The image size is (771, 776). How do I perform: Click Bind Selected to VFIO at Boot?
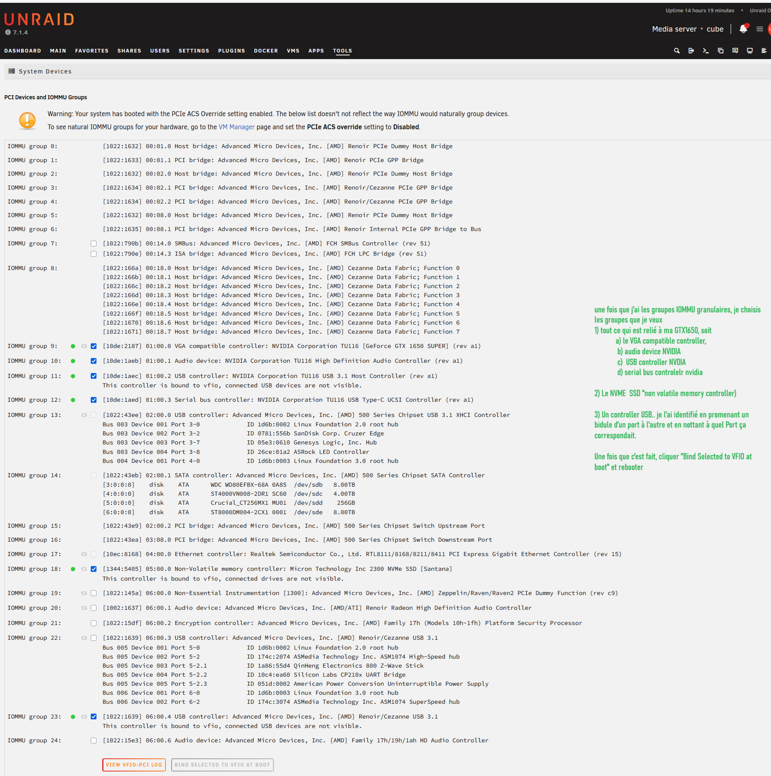click(x=222, y=765)
